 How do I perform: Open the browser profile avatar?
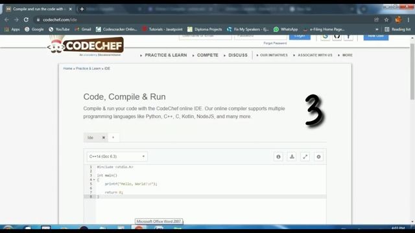coord(398,19)
